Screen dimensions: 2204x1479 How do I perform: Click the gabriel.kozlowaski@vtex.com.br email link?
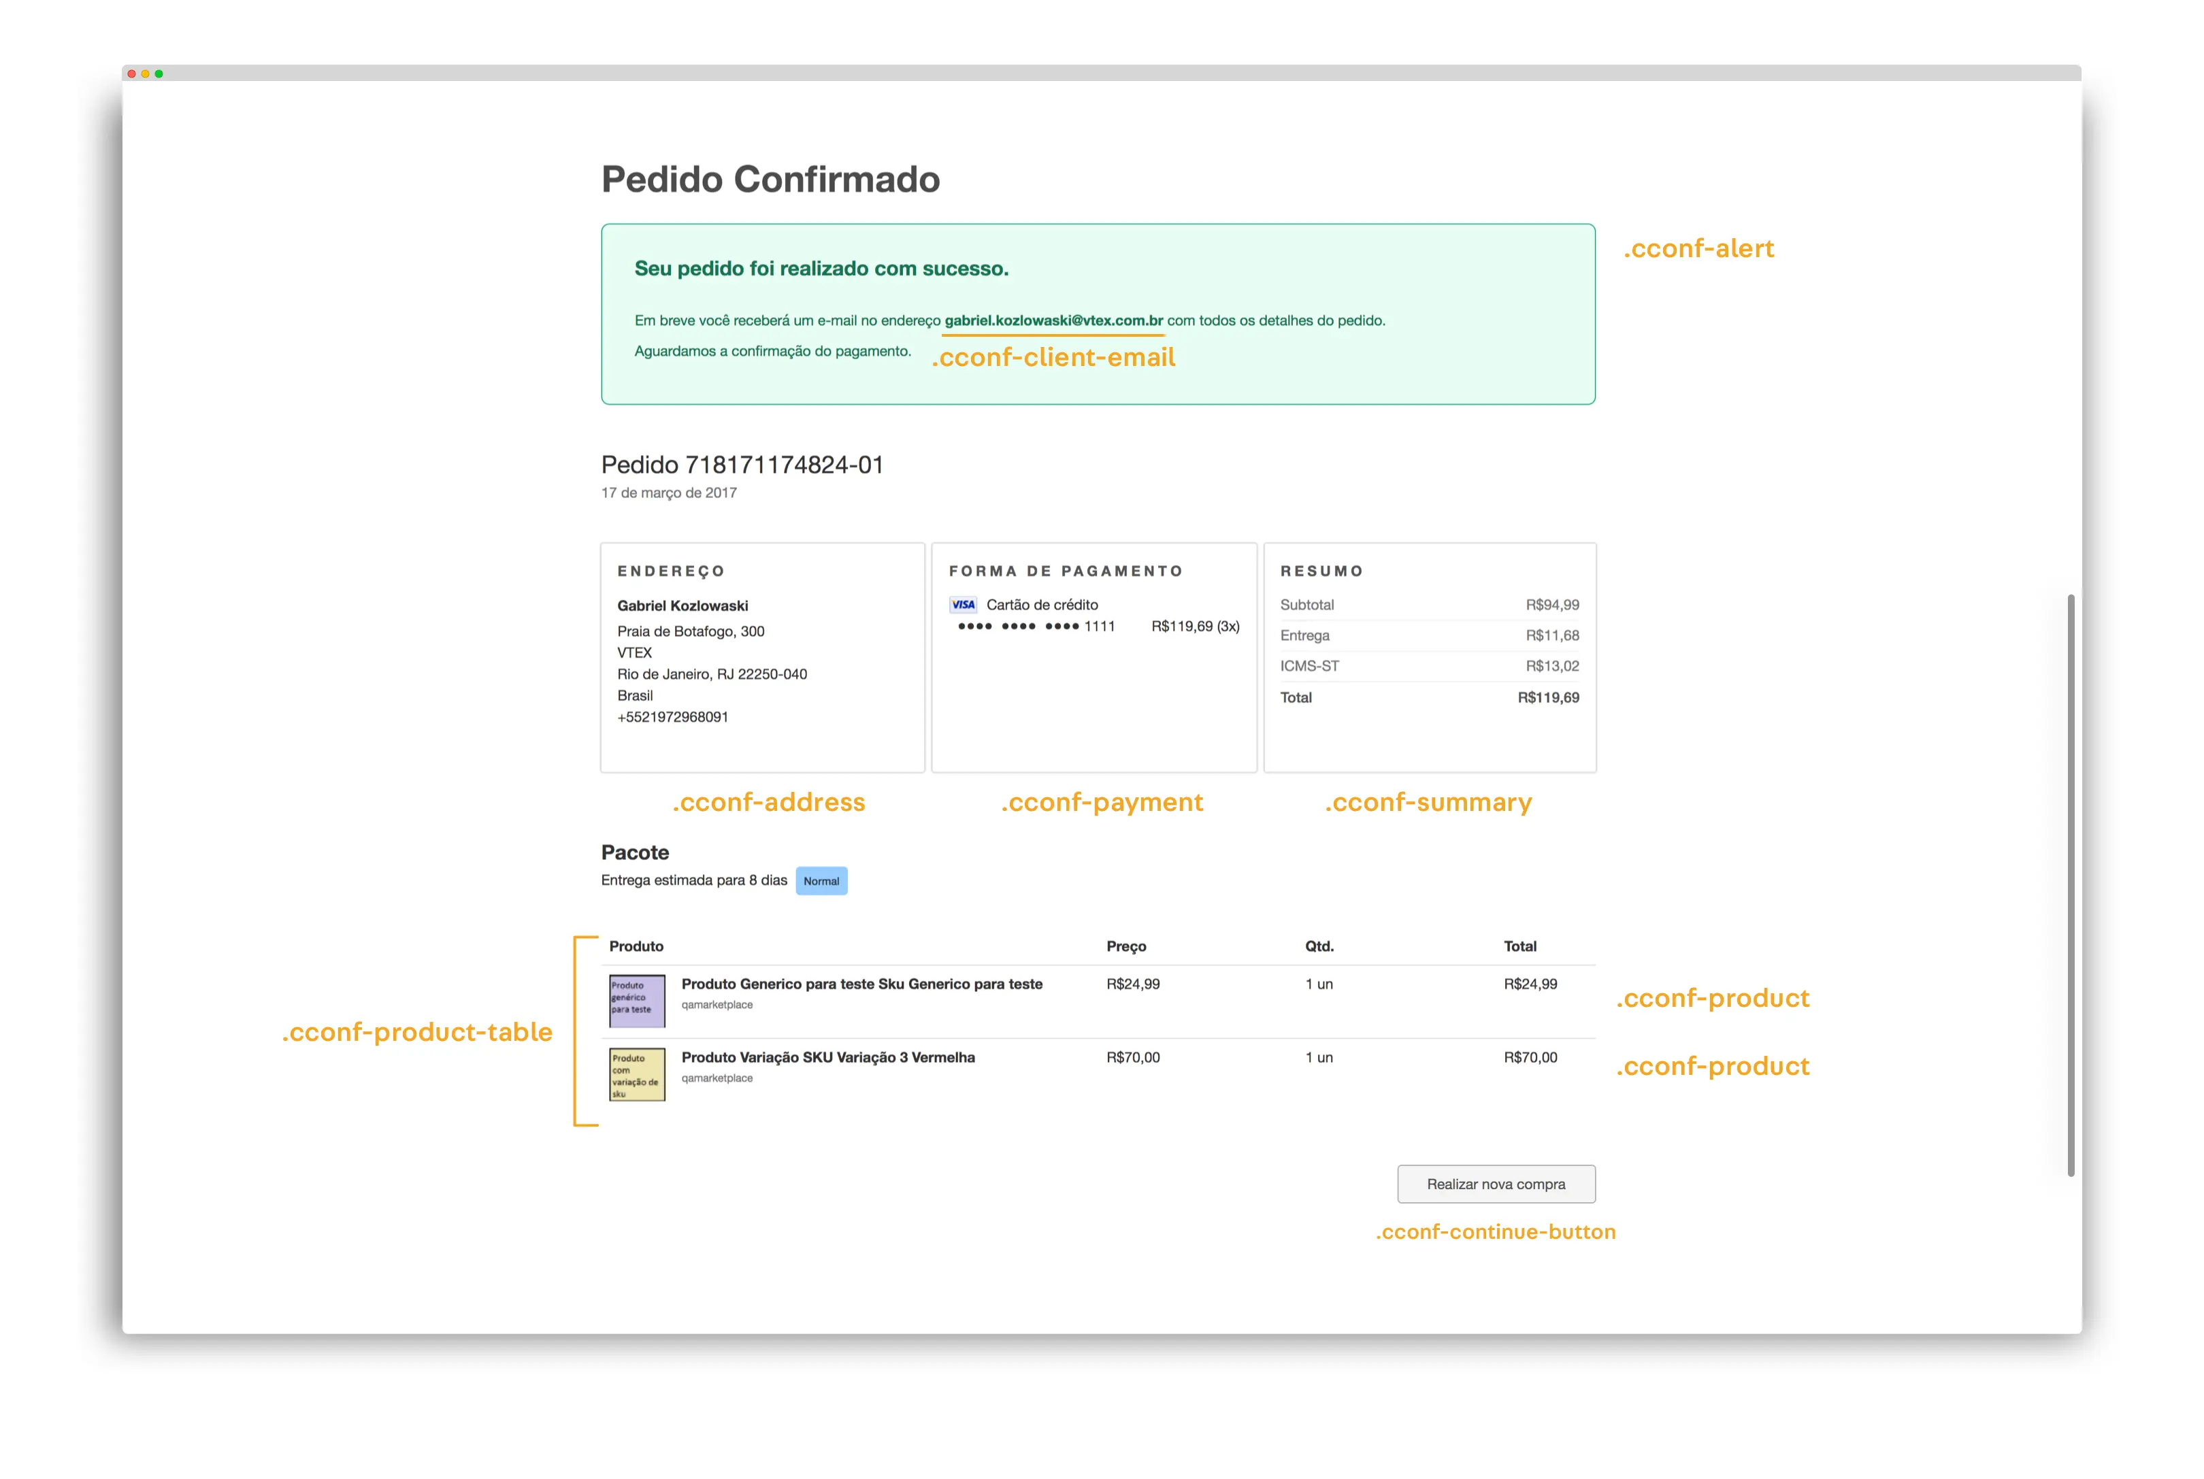point(1053,320)
